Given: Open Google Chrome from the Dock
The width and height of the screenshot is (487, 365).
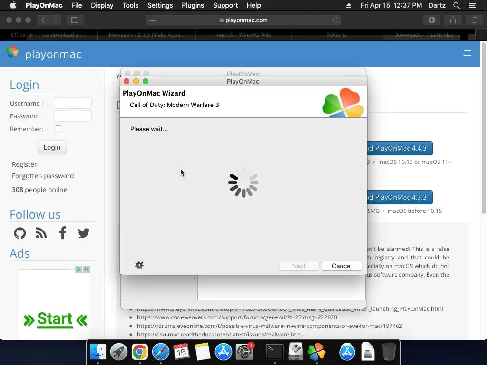Looking at the screenshot, I should click(139, 352).
